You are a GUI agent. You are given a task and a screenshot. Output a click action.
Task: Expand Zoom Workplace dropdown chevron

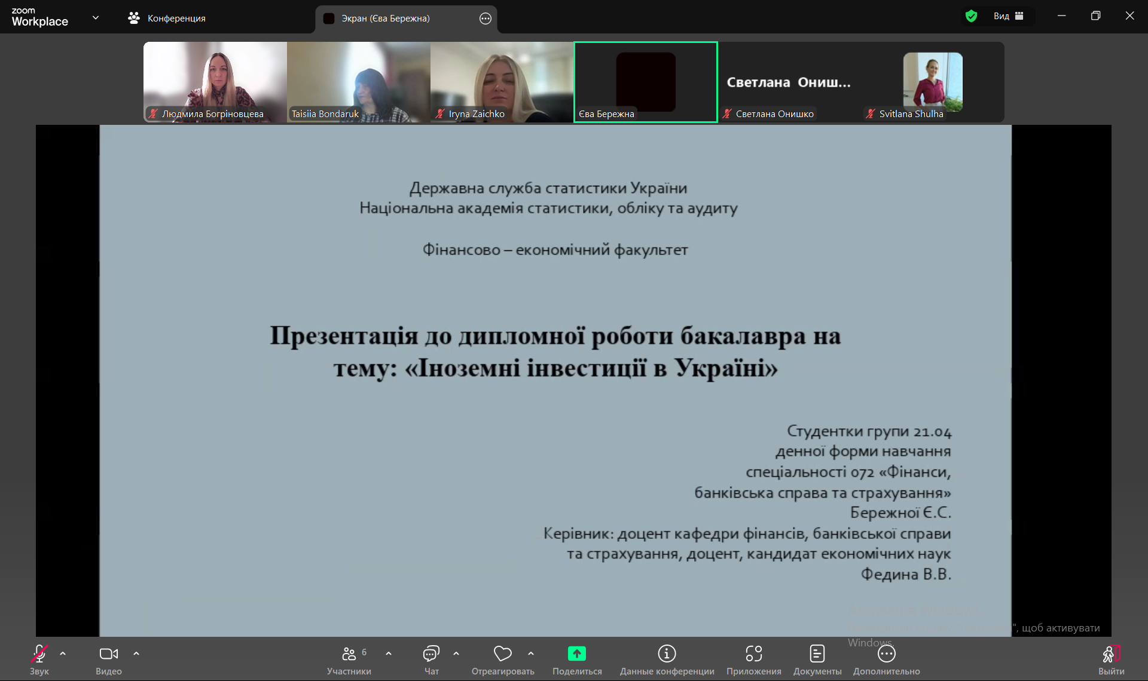pyautogui.click(x=96, y=18)
